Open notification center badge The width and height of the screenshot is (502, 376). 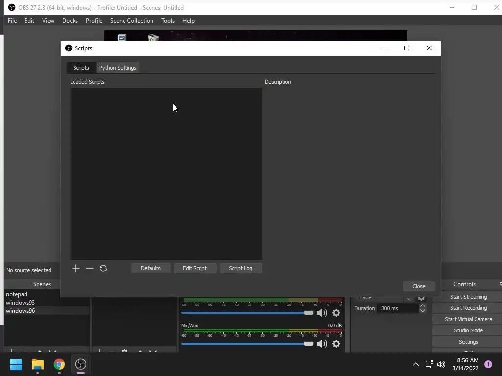coord(488,364)
